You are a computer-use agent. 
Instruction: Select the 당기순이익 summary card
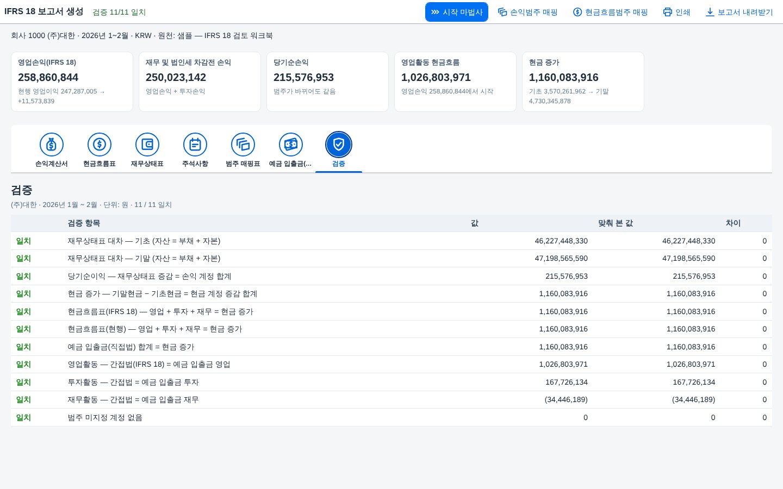click(327, 82)
